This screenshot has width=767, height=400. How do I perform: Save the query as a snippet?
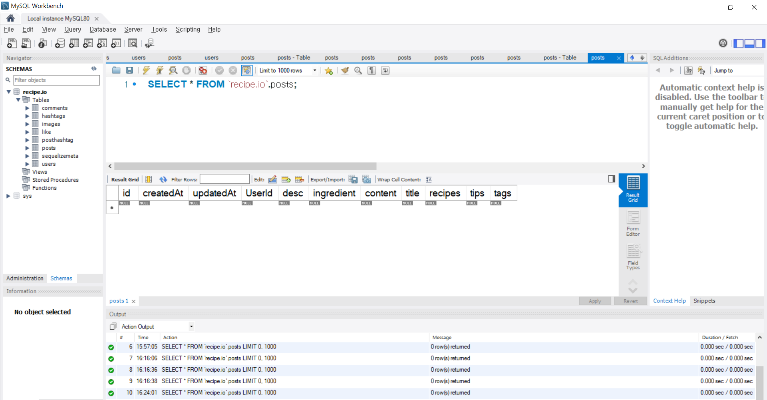328,70
